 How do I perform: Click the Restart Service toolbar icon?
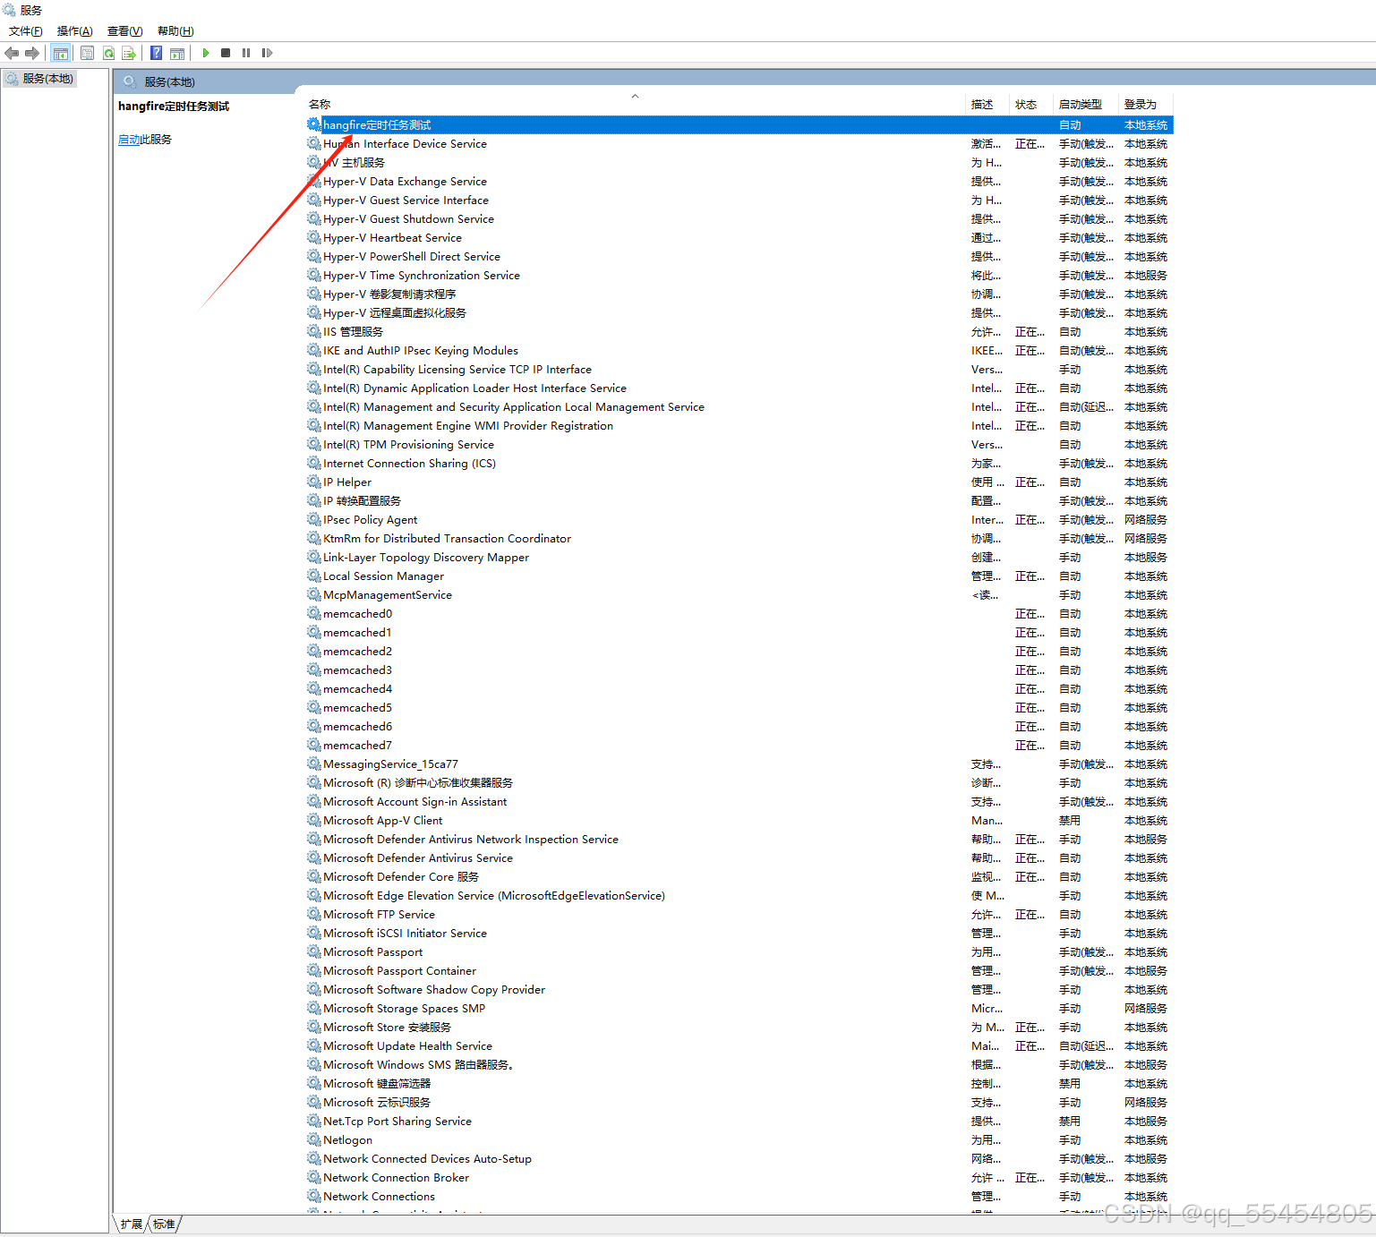(267, 53)
